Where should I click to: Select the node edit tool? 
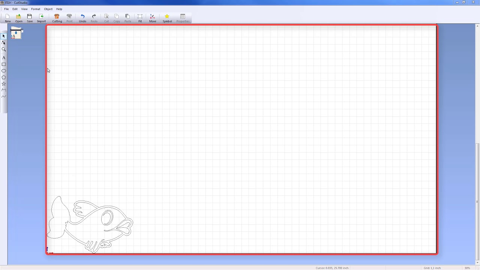coord(4,43)
